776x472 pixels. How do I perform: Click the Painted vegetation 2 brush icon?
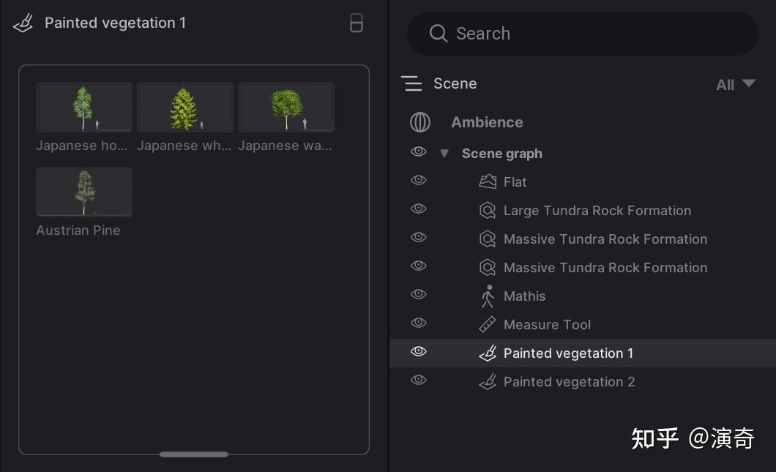coord(488,382)
